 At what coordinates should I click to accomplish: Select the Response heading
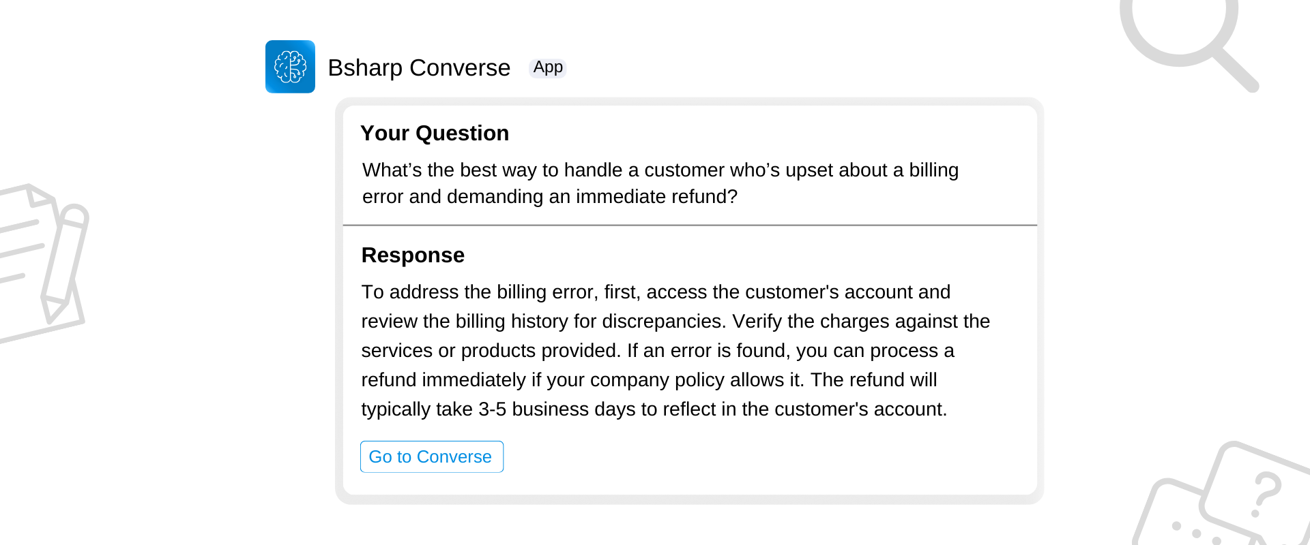413,255
